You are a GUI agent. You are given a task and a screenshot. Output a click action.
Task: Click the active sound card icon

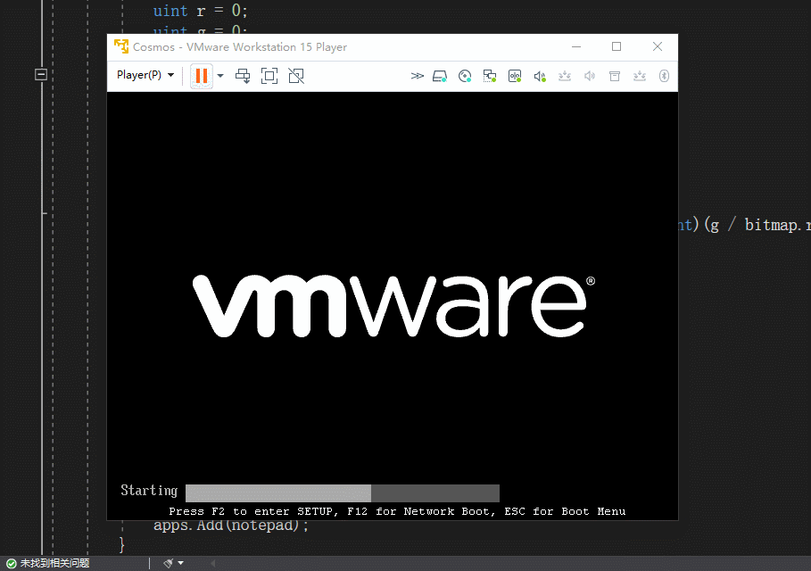540,76
